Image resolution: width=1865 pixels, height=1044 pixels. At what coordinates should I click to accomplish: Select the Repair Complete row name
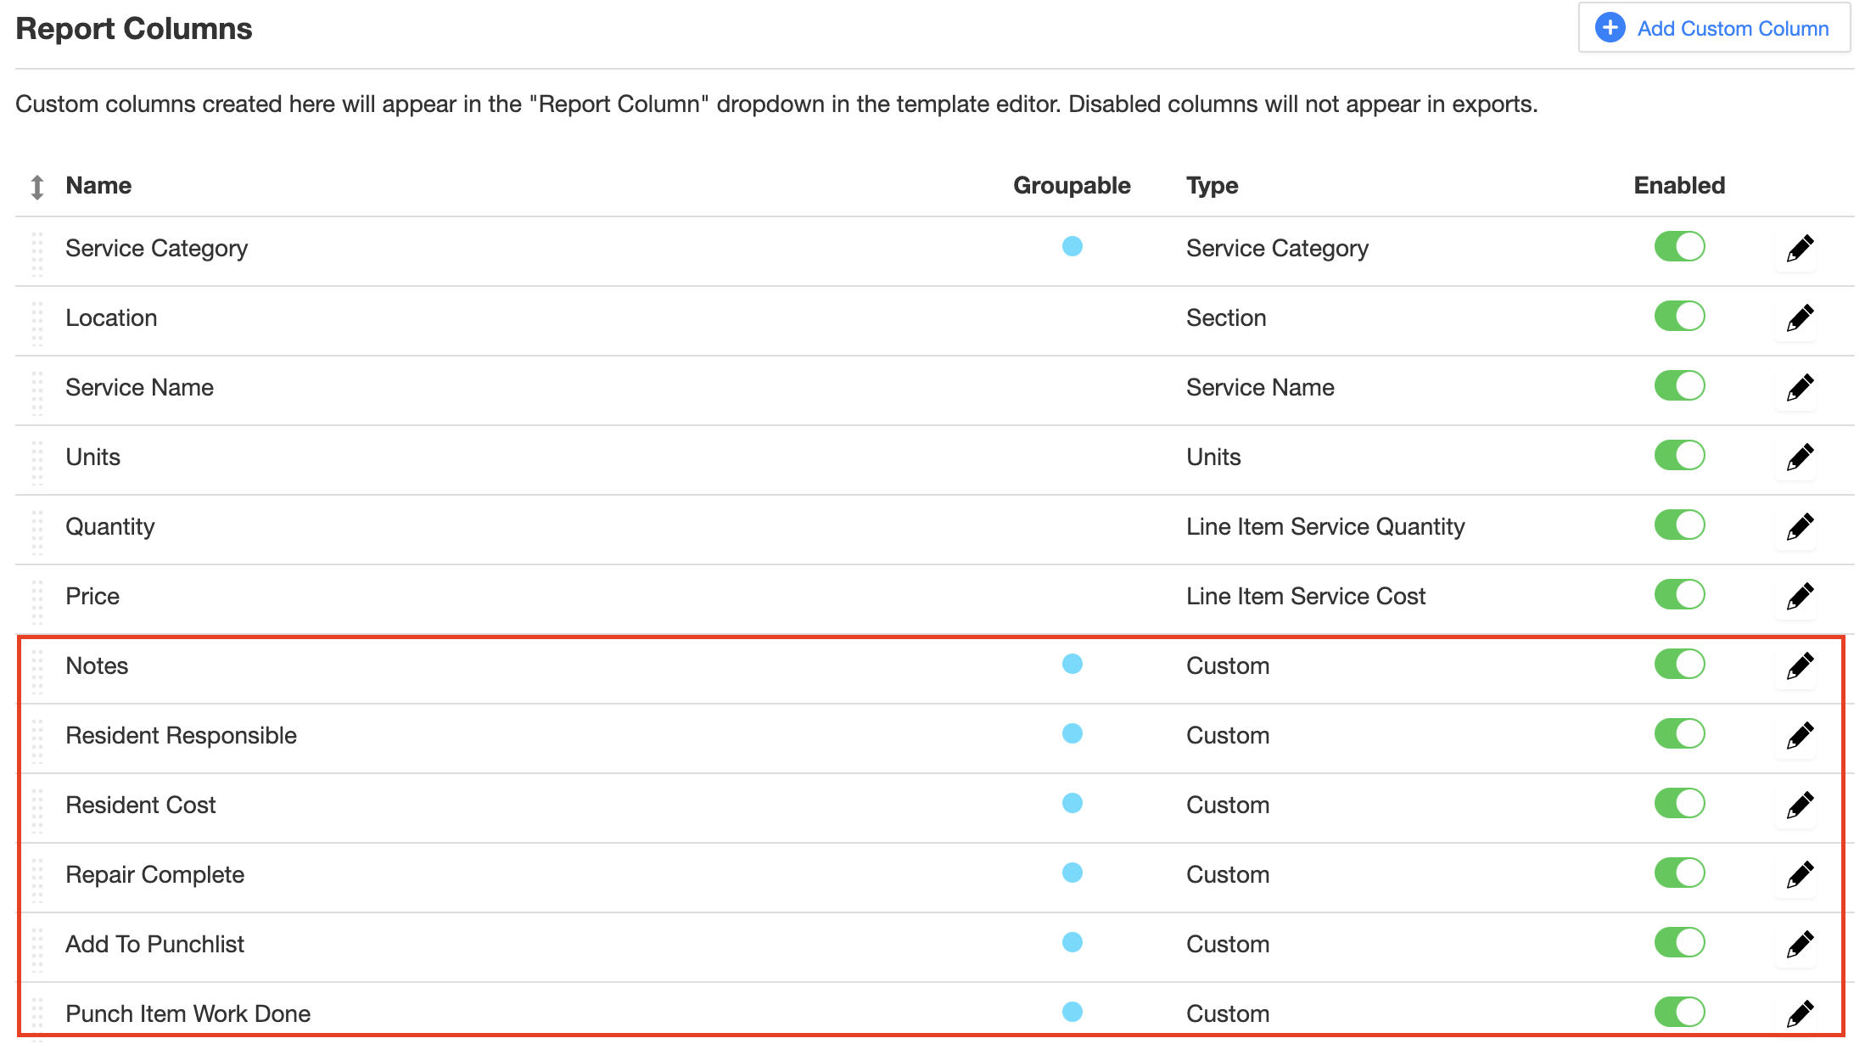[155, 875]
